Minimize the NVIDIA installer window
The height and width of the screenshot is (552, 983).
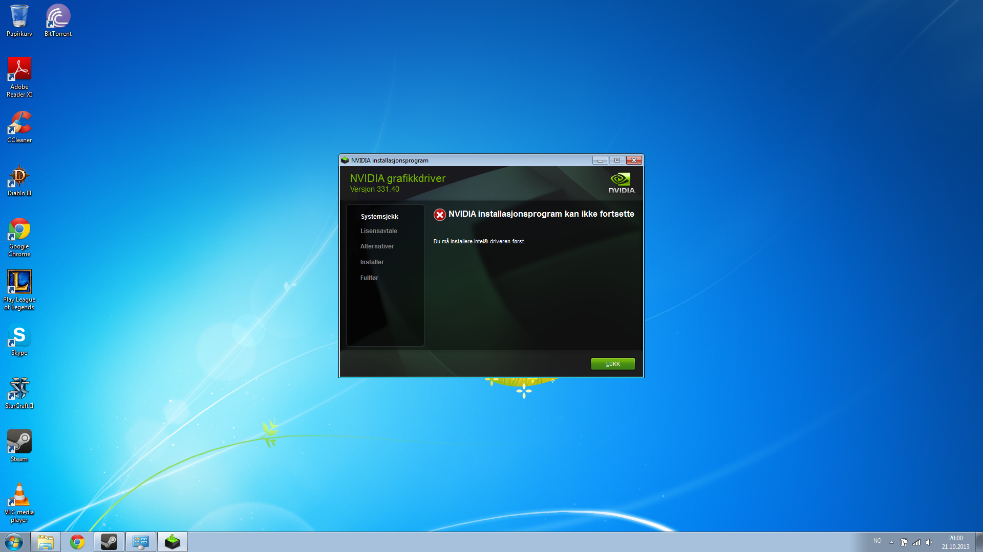600,160
